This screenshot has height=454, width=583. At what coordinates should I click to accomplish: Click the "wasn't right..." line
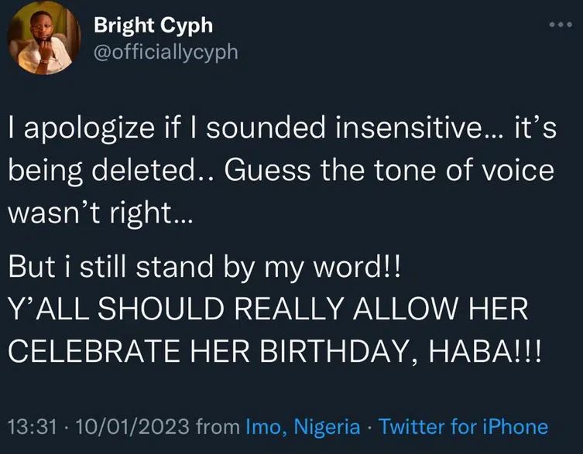101,210
